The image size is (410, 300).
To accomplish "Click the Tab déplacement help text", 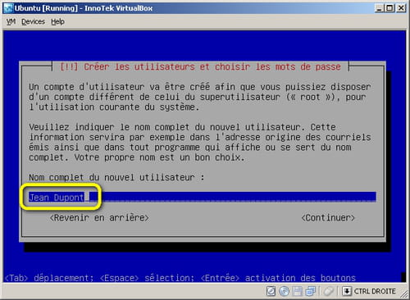I will click(x=49, y=278).
